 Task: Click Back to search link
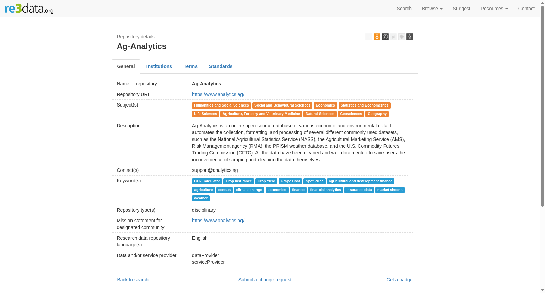coord(133,280)
